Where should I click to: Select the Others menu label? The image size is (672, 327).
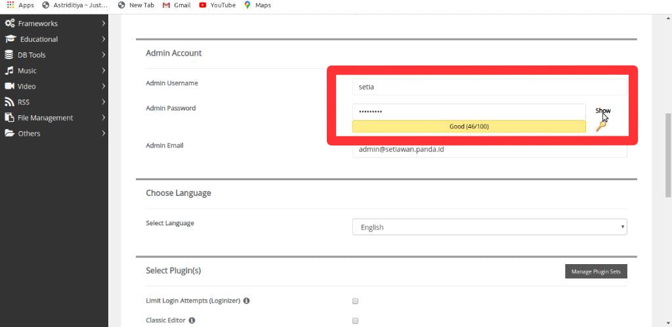click(x=29, y=133)
